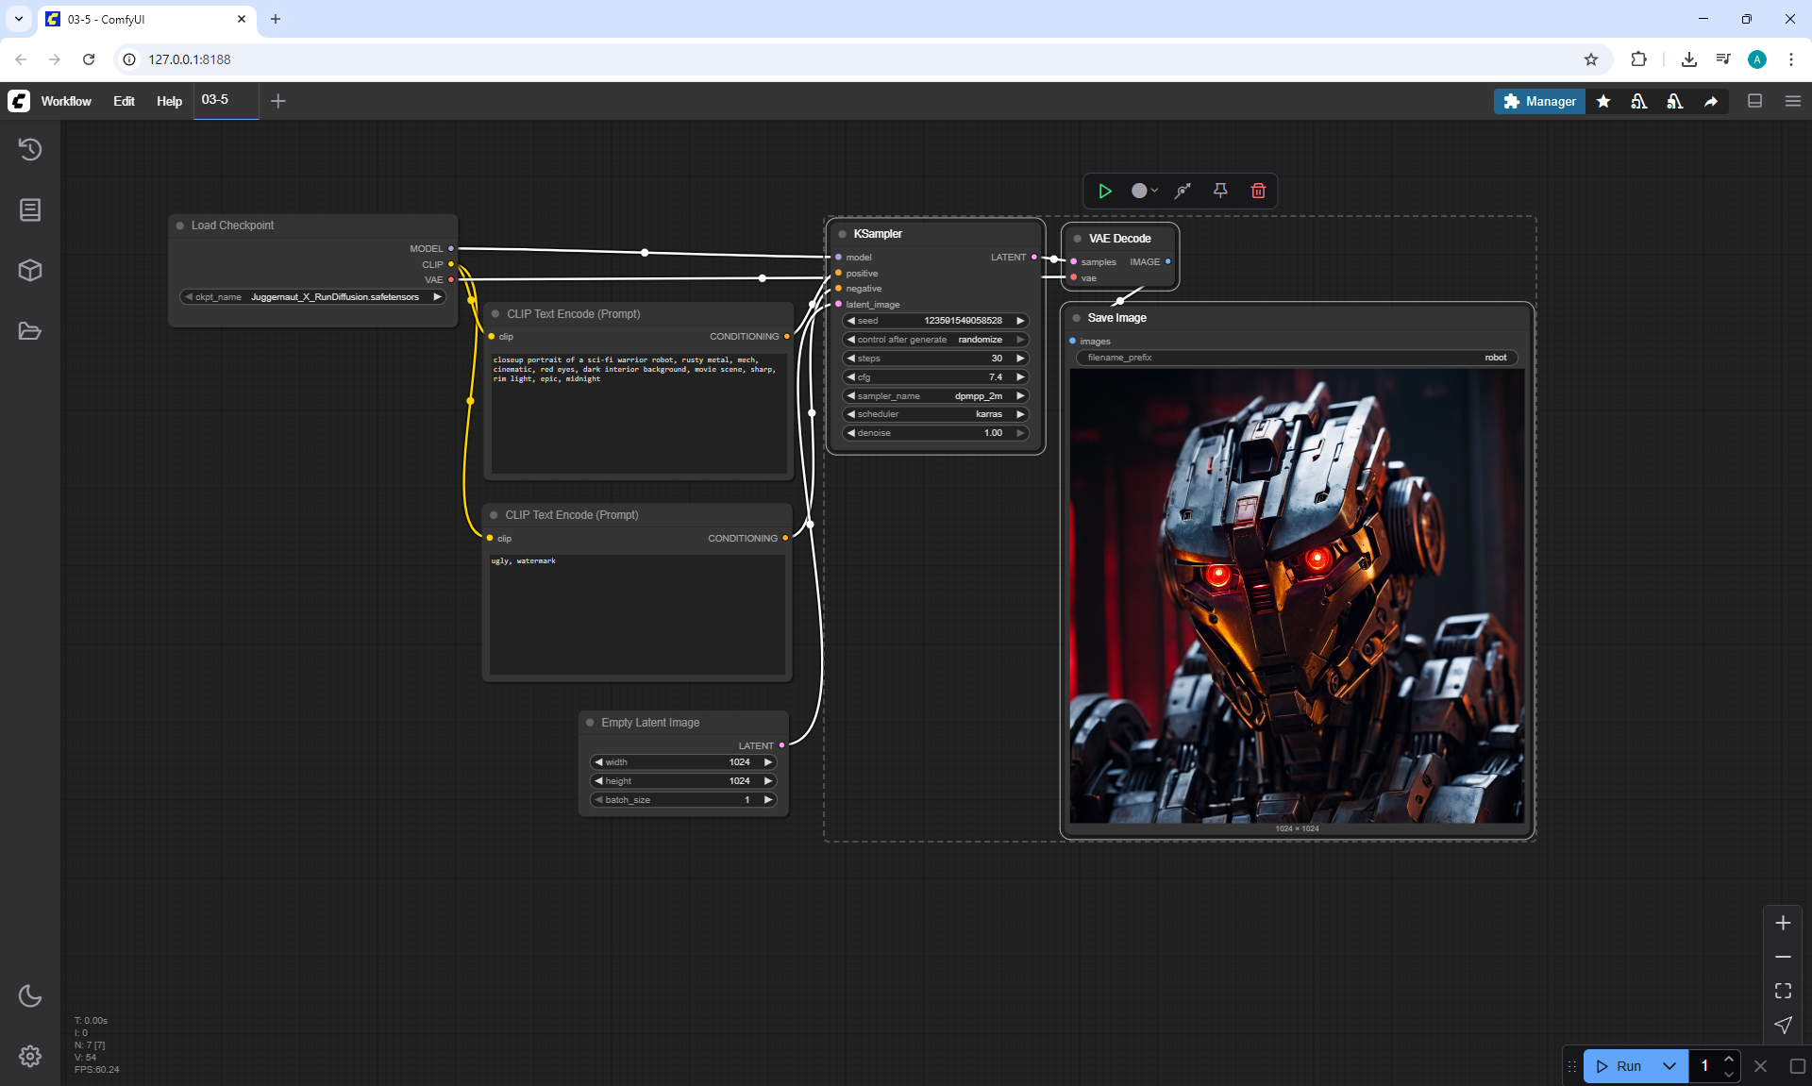Collapse the KSampler node using its dot
This screenshot has width=1812, height=1086.
[x=842, y=234]
